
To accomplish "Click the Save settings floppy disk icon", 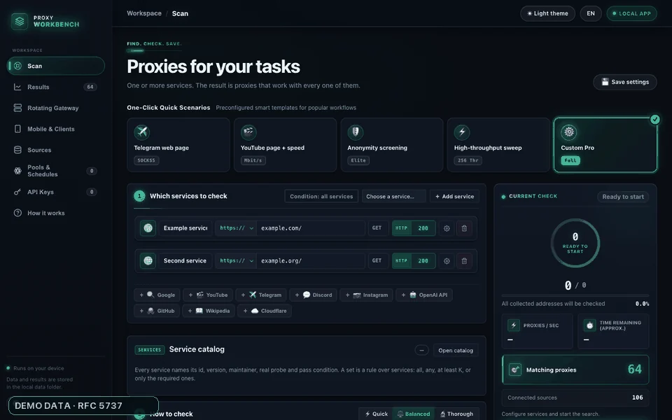I will click(605, 82).
